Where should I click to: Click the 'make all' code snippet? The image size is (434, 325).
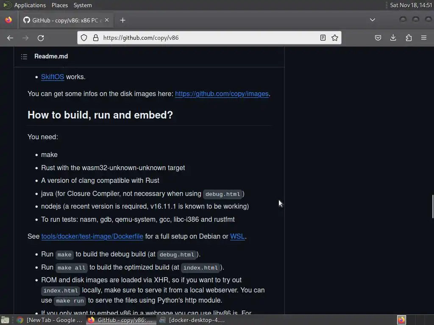(x=71, y=268)
